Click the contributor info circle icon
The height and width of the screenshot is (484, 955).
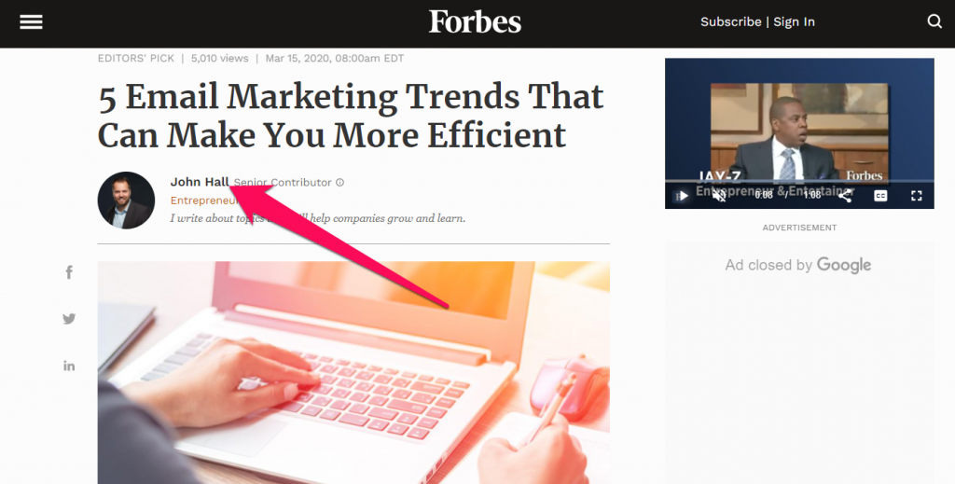tap(339, 182)
